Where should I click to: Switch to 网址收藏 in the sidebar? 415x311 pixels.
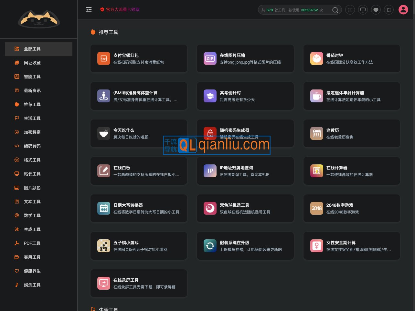point(32,63)
